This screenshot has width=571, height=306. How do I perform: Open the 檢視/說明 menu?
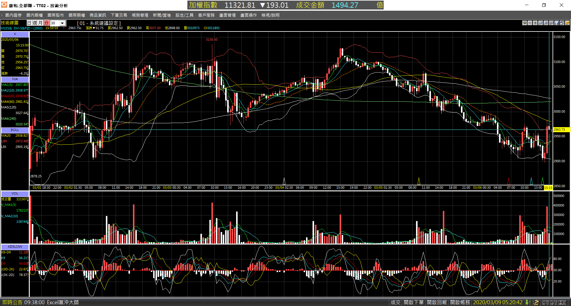coord(270,15)
